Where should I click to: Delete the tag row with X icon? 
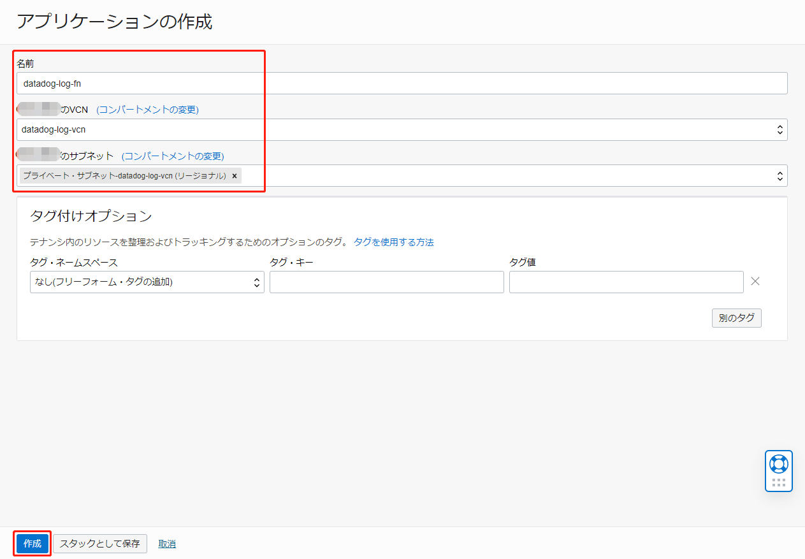coord(755,281)
